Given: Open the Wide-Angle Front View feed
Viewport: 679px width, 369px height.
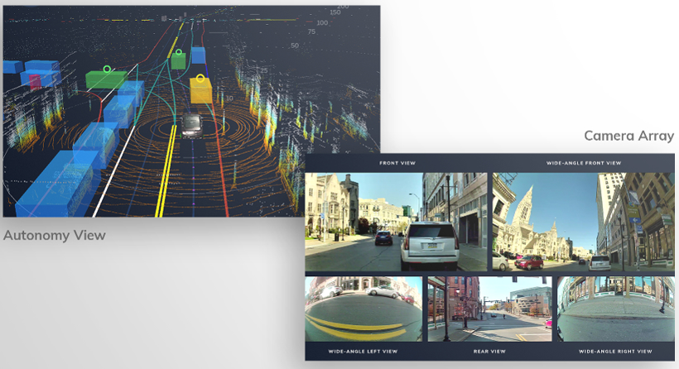Looking at the screenshot, I should coord(583,221).
